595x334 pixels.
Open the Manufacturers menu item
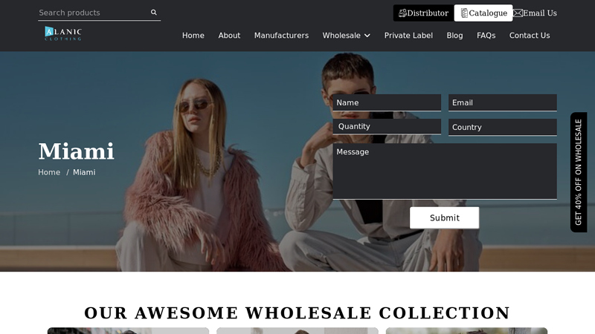point(282,36)
